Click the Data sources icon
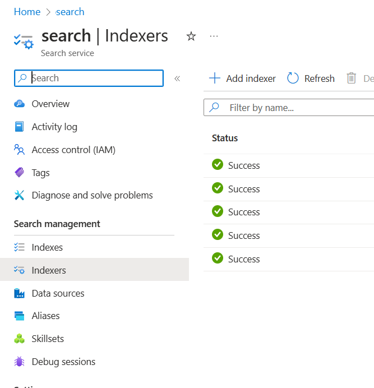 [20, 293]
